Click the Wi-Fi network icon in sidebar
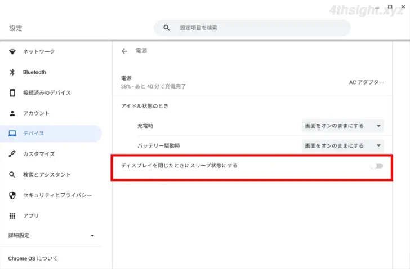The height and width of the screenshot is (269, 410). 12,51
